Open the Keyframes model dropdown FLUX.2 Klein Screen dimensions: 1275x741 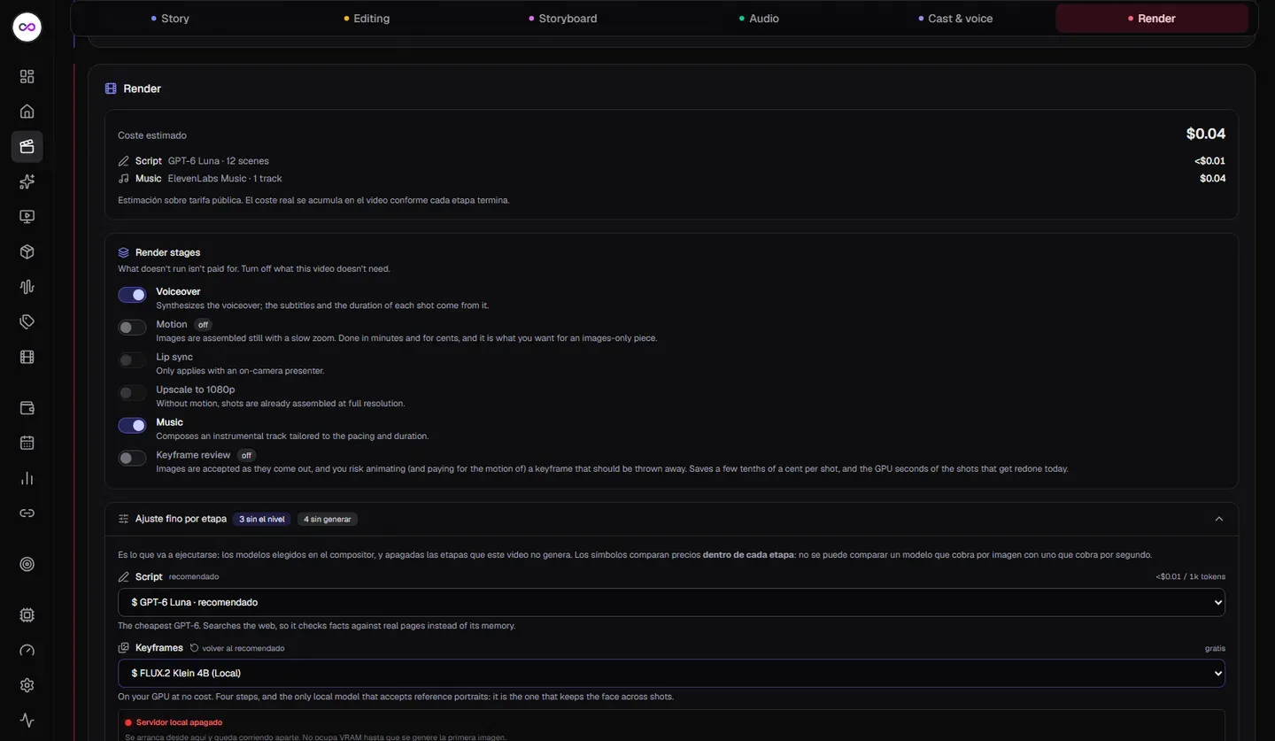tap(671, 673)
